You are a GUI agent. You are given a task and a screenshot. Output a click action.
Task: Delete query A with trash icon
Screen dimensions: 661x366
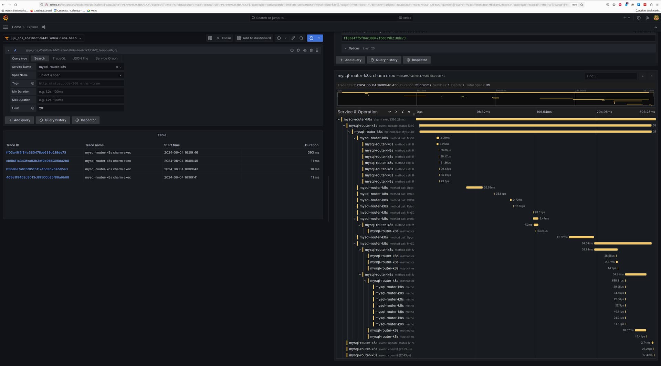click(x=311, y=50)
